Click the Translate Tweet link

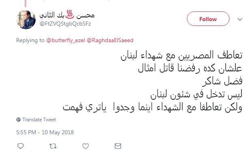tap(39, 119)
